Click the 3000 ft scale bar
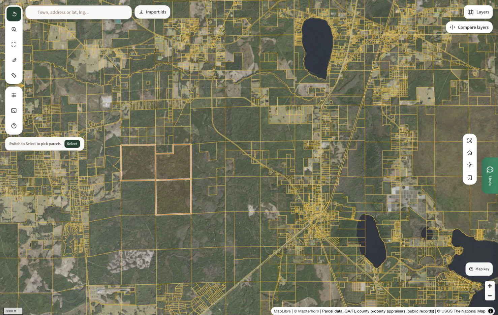The image size is (498, 315). click(x=13, y=311)
